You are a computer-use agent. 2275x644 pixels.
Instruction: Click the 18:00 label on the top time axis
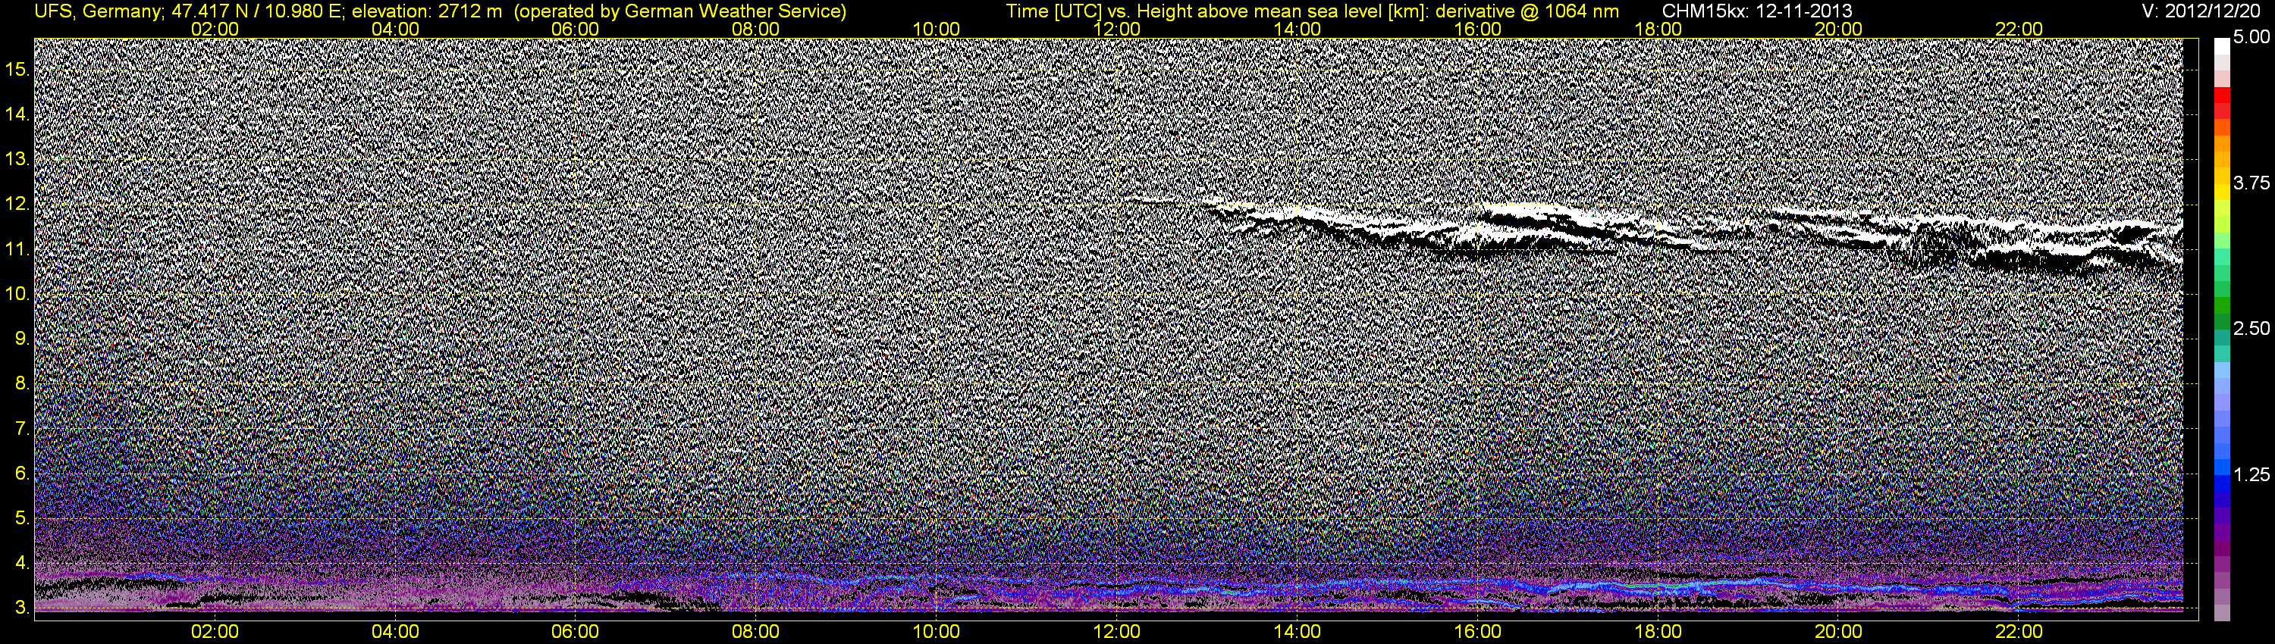pos(1658,29)
